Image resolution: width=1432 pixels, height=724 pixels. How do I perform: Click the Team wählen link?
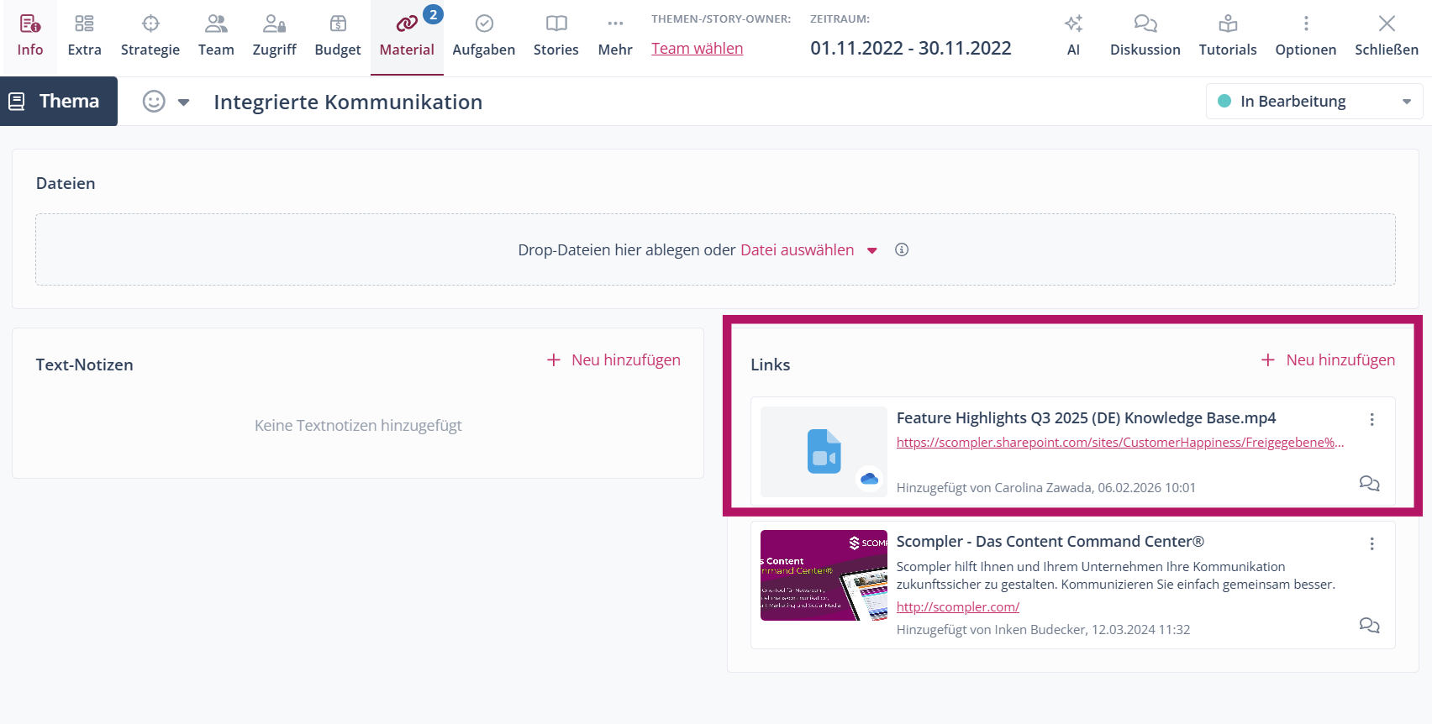coord(697,49)
